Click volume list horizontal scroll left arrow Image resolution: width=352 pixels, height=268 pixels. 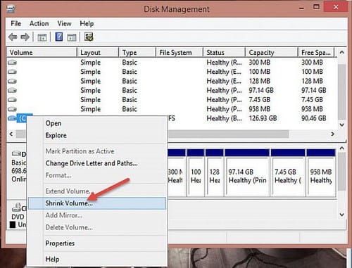(11, 134)
